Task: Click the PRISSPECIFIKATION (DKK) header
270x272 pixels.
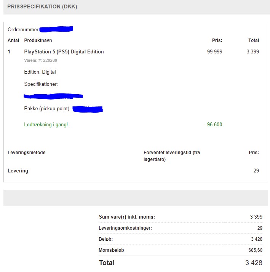Action: click(42, 7)
